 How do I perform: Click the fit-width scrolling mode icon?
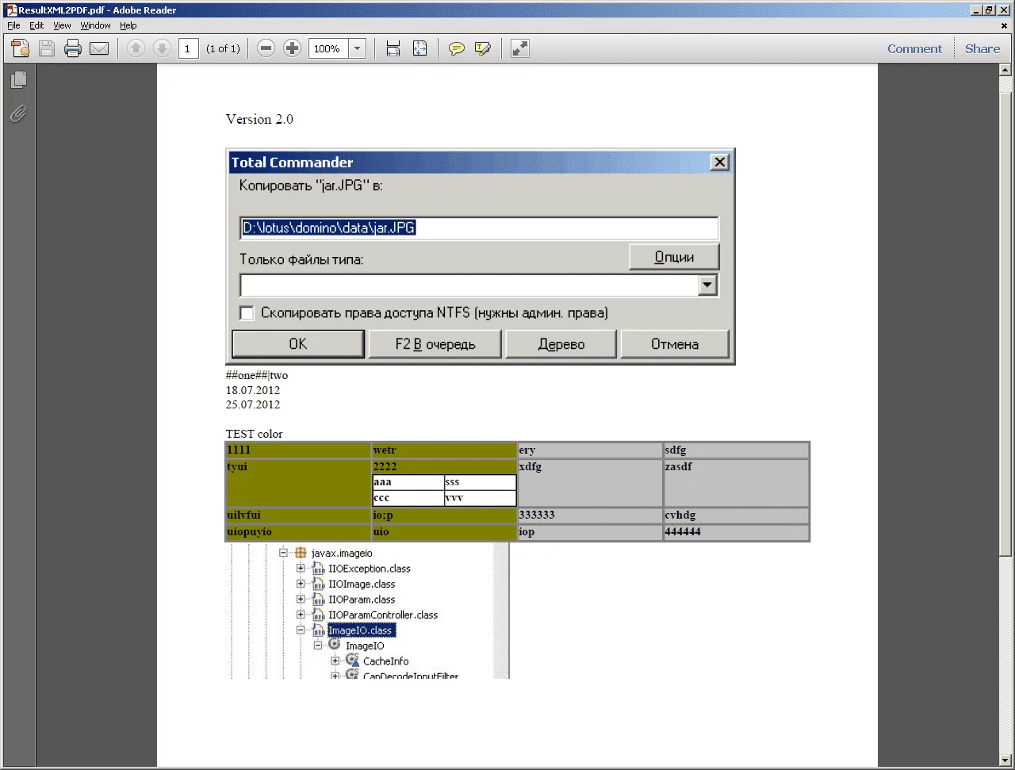click(x=393, y=48)
